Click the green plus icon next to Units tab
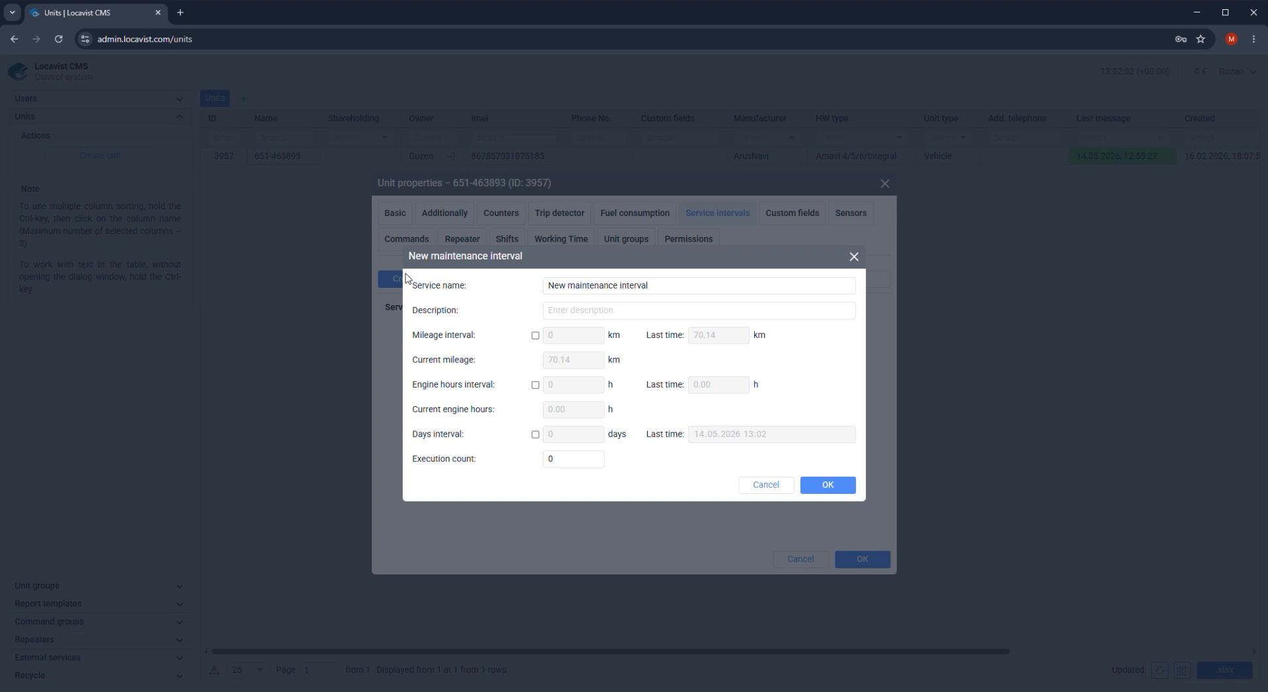Viewport: 1268px width, 692px height. (x=243, y=98)
